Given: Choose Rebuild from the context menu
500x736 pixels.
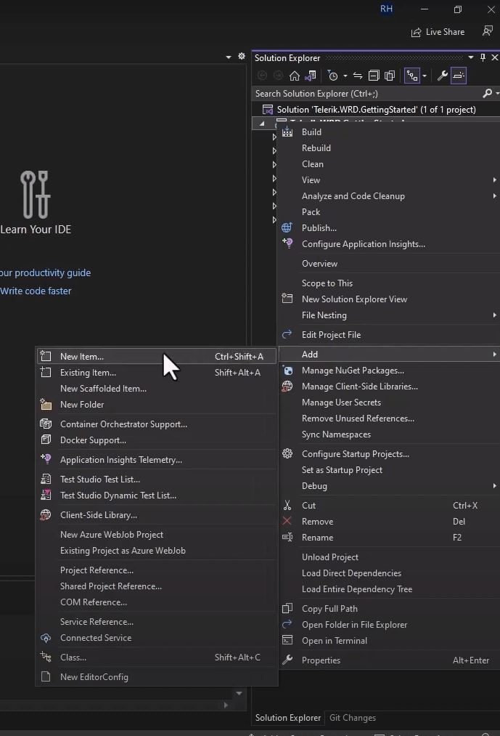Looking at the screenshot, I should point(389,148).
